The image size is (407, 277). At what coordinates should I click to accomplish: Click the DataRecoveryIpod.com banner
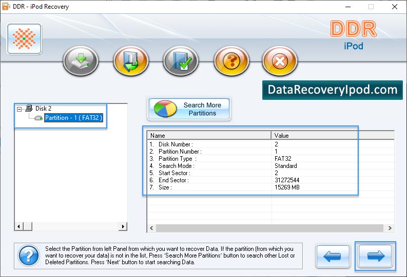tap(333, 90)
